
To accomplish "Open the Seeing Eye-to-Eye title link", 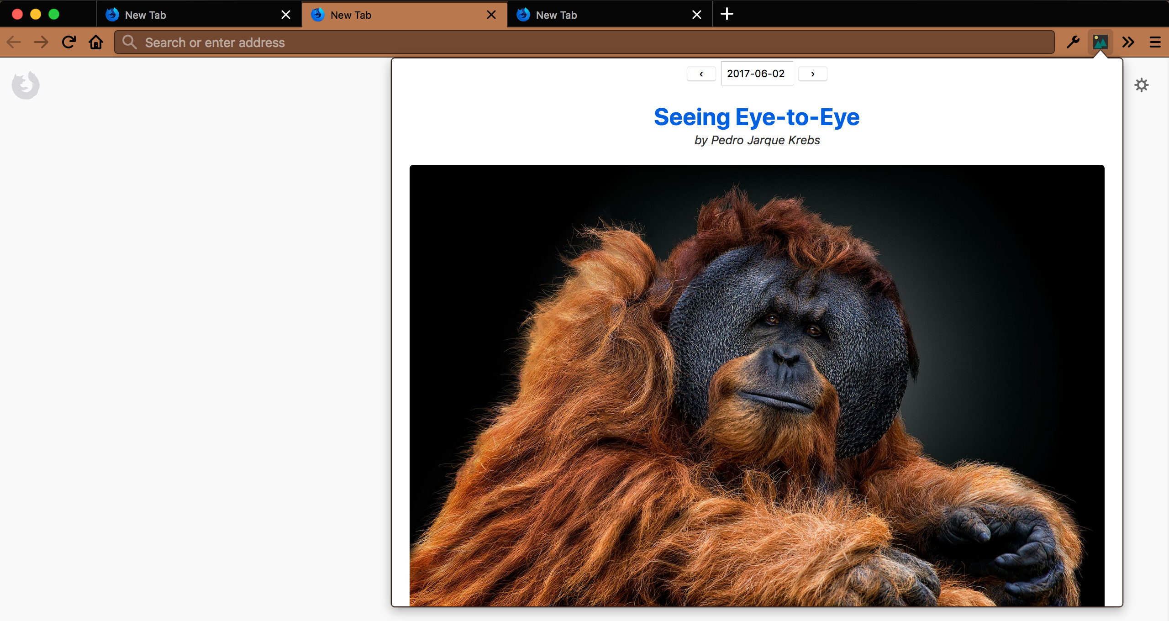I will pos(757,117).
